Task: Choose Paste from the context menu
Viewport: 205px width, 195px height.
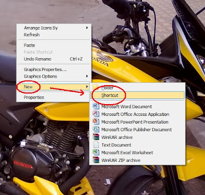Action: pos(54,45)
